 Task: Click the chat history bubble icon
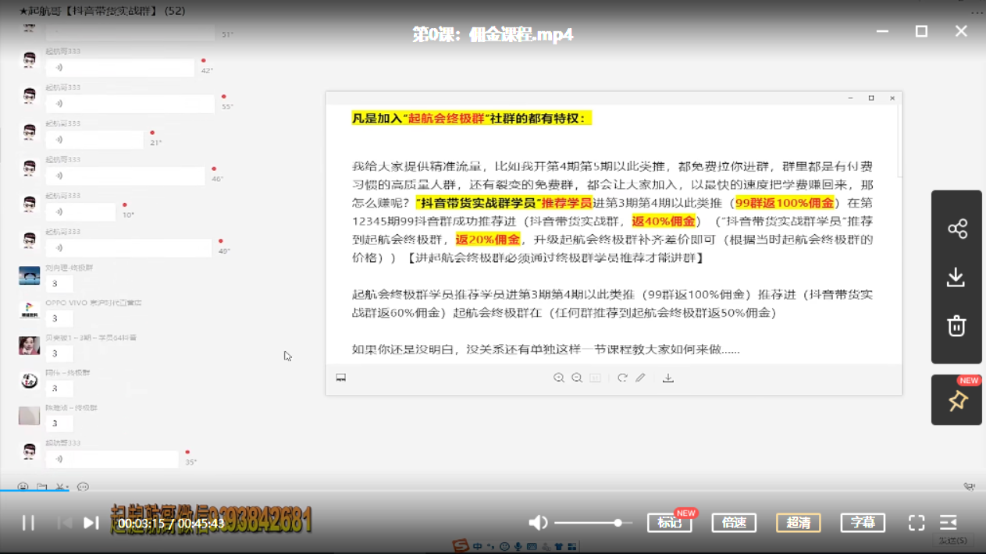pos(83,487)
